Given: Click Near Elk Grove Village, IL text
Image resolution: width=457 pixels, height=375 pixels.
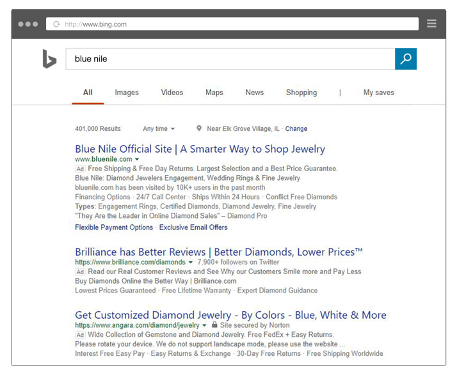Looking at the screenshot, I should [243, 128].
